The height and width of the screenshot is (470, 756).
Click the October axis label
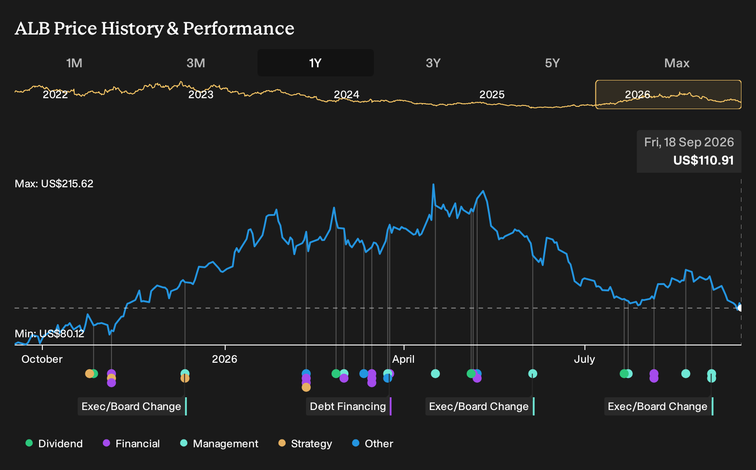(x=42, y=359)
